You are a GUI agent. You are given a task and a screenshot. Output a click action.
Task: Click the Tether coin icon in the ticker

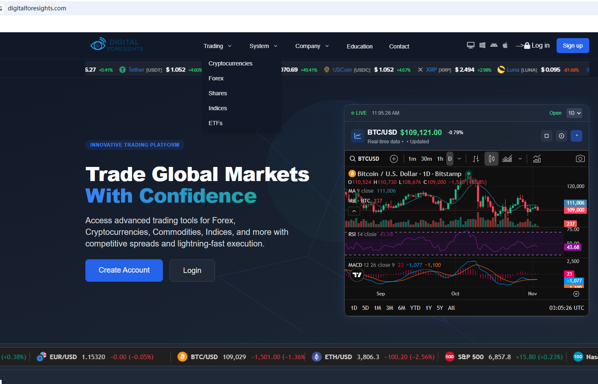[122, 70]
